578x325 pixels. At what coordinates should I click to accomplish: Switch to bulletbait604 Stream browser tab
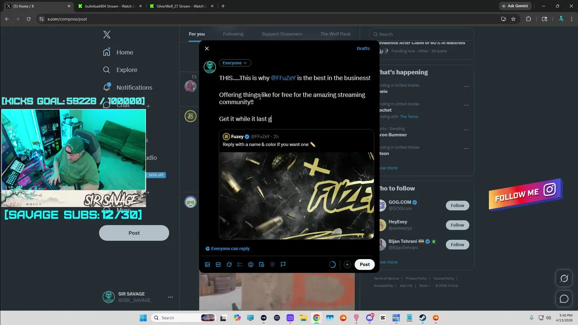point(109,6)
